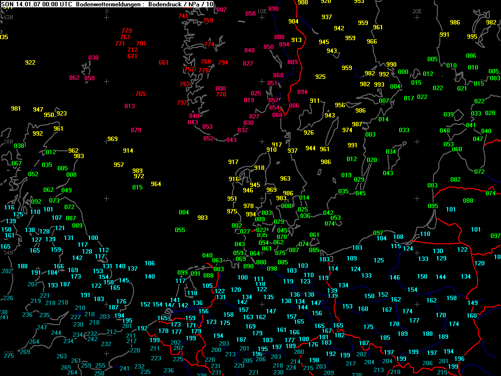Select the yellow station value 925

pyautogui.click(x=320, y=77)
